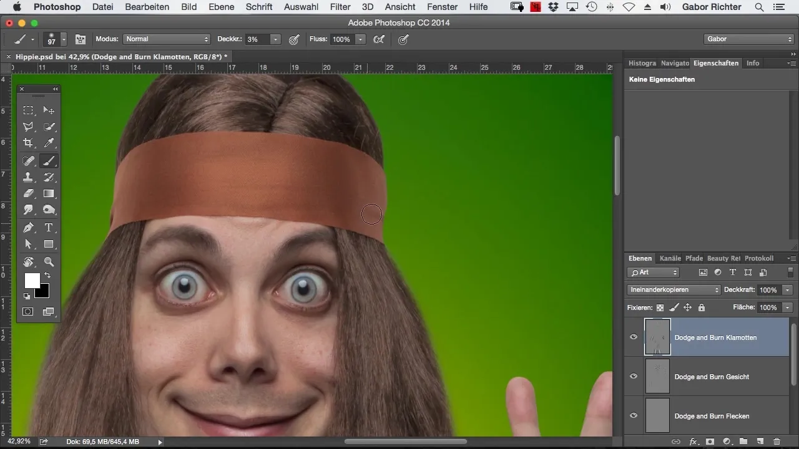Toggle Quick Mask mode

coord(29,311)
